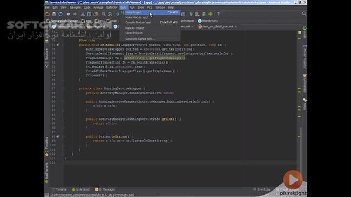The height and width of the screenshot is (197, 351).
Task: Click the status bar tool windows icon
Action: [47, 195]
